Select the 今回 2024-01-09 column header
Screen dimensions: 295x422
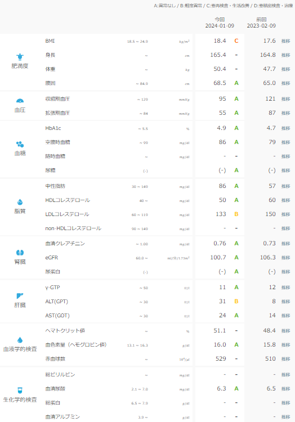[220, 23]
